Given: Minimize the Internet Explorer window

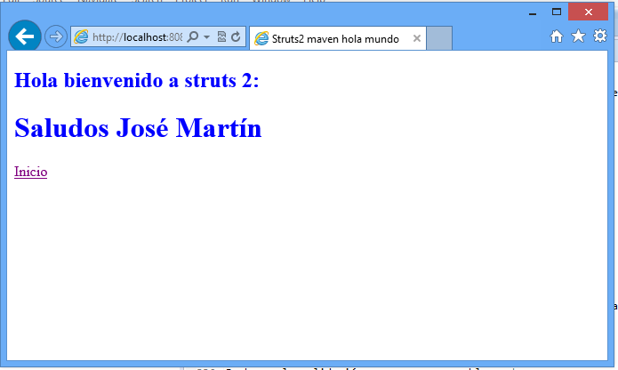Looking at the screenshot, I should pos(533,12).
